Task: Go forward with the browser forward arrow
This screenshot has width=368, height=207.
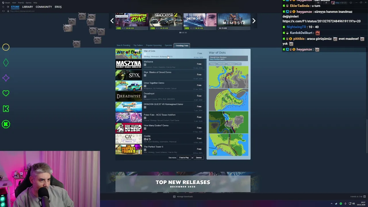Action: pos(8,7)
